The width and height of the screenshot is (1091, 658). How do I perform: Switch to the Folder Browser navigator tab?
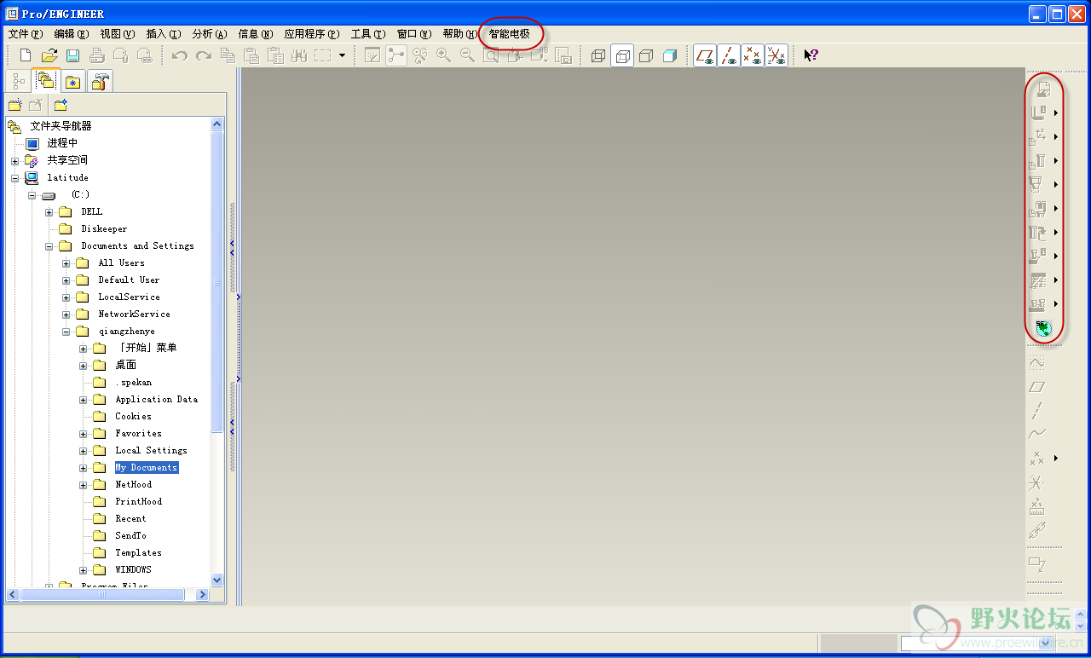tap(45, 81)
